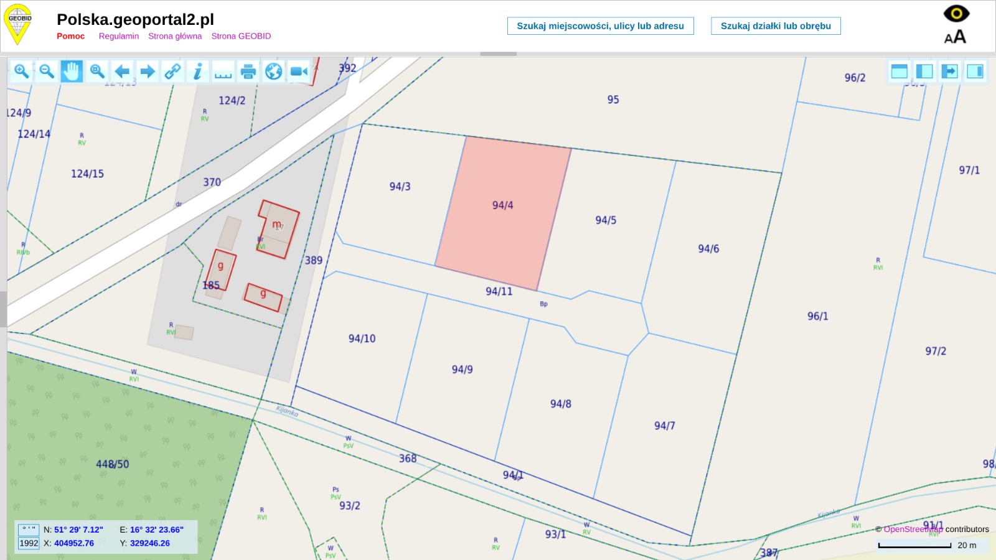Click the zoom out magnifier tool

(x=47, y=72)
